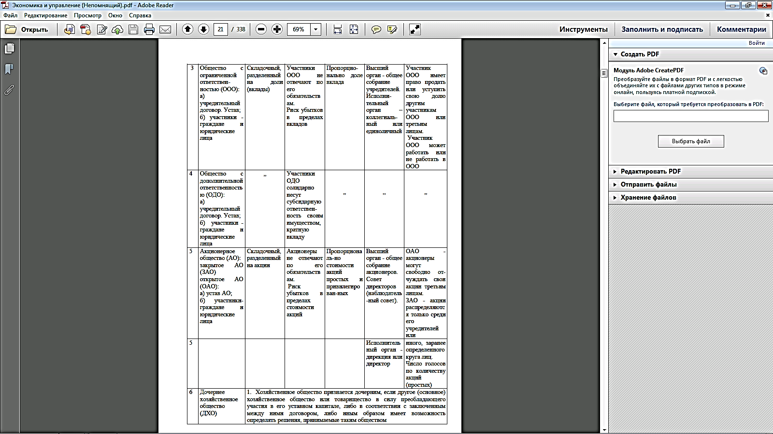This screenshot has height=434, width=773.
Task: Click the save floppy disk icon
Action: pos(133,29)
